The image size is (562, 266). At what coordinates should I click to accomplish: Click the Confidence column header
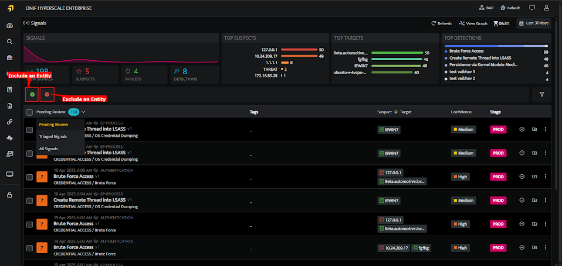tap(461, 112)
